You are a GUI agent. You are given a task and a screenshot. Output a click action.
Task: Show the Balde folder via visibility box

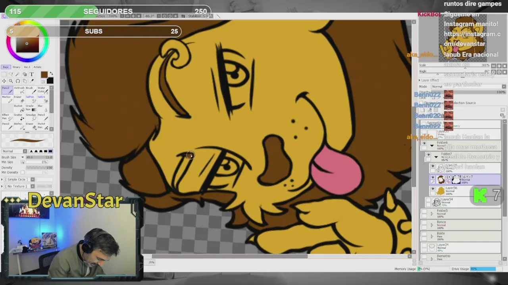coord(424,234)
